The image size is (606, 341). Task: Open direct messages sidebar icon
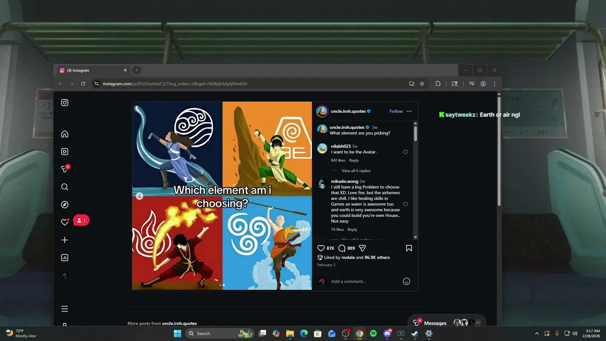click(65, 169)
